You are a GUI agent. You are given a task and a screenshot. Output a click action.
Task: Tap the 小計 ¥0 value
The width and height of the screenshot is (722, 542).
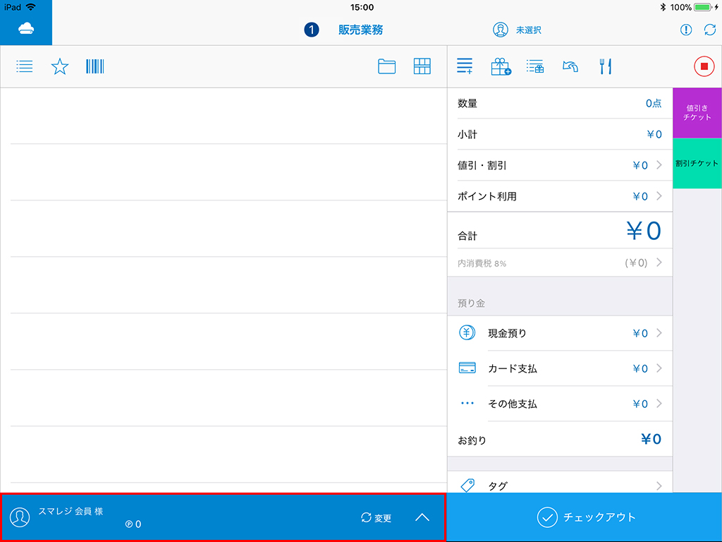[654, 134]
